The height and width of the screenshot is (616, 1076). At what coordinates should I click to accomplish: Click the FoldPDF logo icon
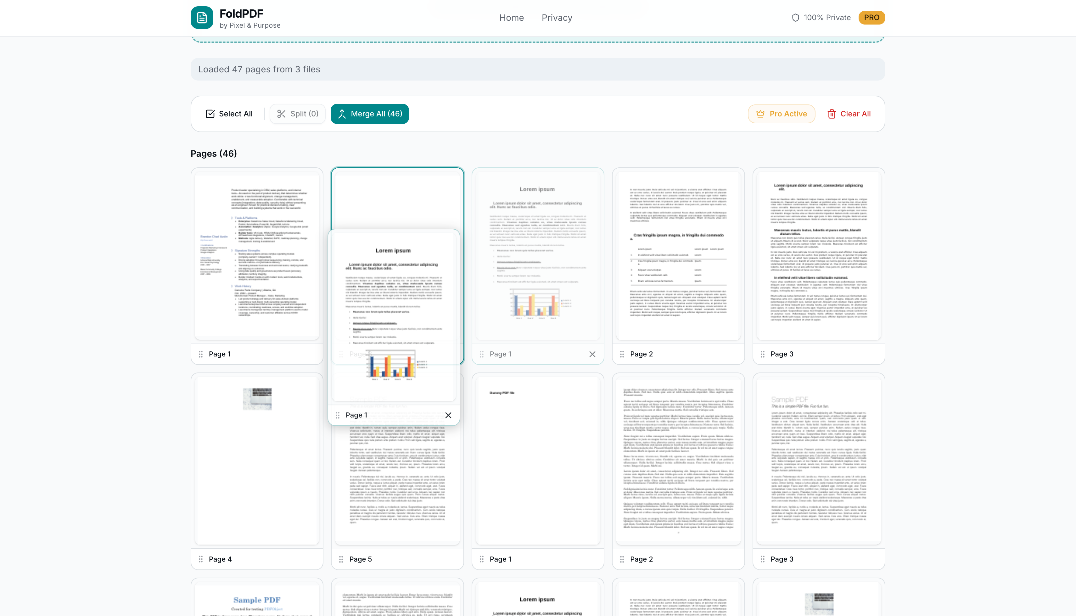[x=202, y=17]
